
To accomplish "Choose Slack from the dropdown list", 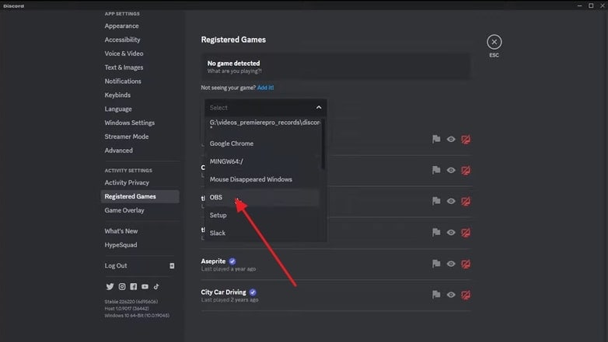I will coord(264,233).
